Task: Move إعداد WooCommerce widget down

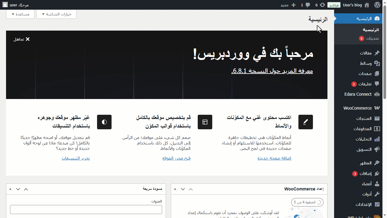Action: 183,189
